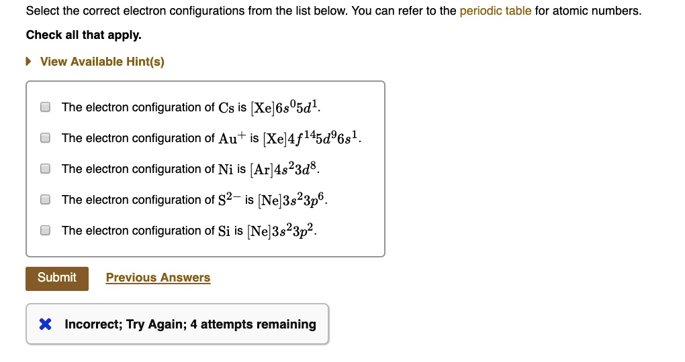The width and height of the screenshot is (685, 362).
Task: Mark the Si configuration checkbox
Action: tap(45, 231)
